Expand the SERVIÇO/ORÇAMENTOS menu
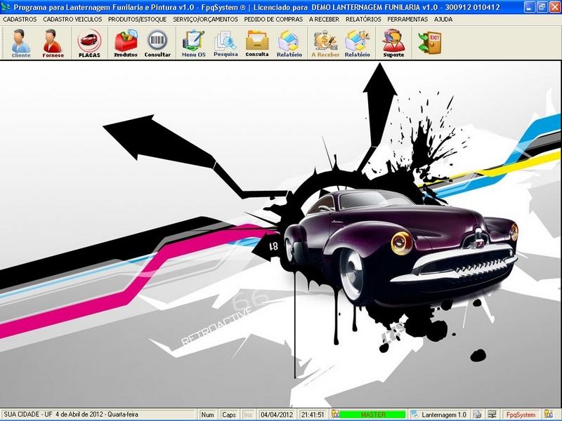Viewport: 562px width, 421px height. (205, 20)
